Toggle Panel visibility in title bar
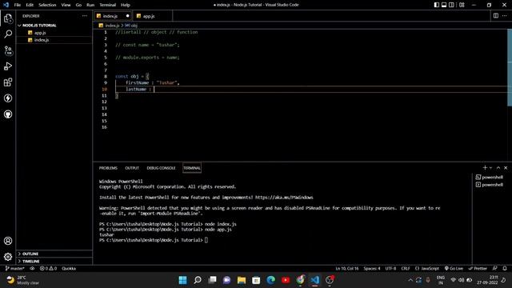Screen dimensions: 512x288 tap(444, 5)
